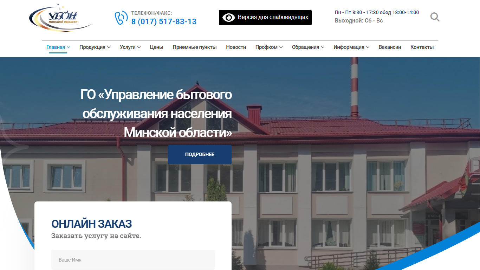
Task: Expand the Профком dropdown chevron
Action: (281, 47)
